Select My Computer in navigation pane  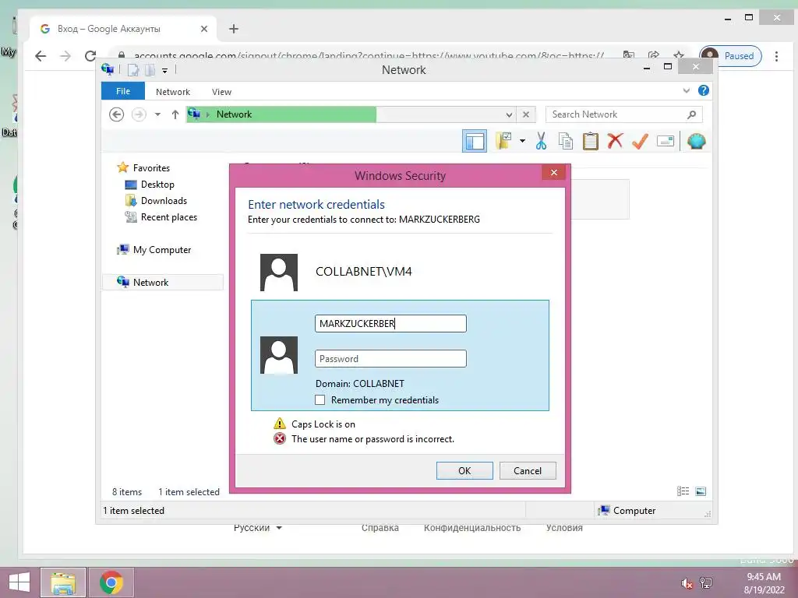(x=162, y=250)
